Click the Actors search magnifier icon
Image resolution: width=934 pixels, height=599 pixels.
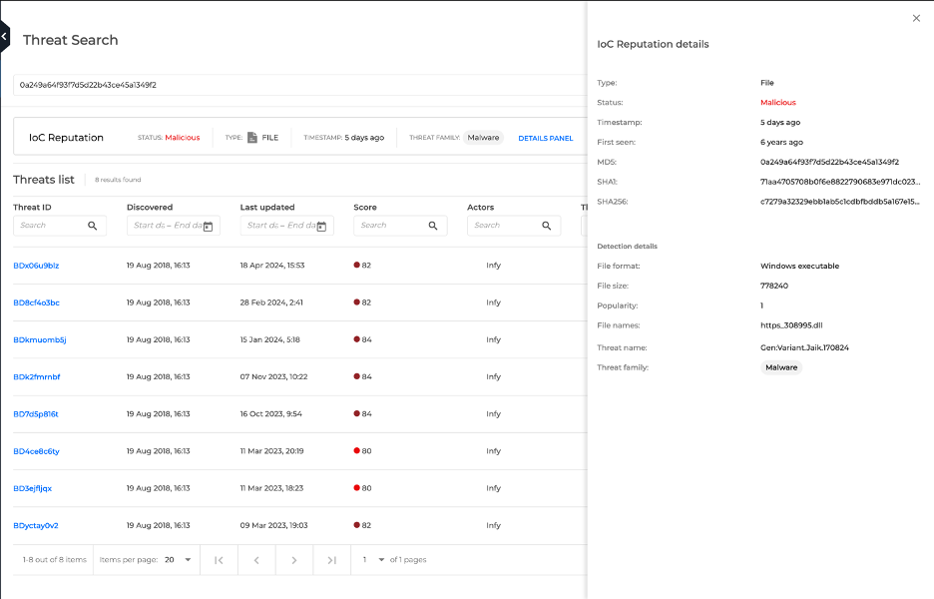coord(547,226)
